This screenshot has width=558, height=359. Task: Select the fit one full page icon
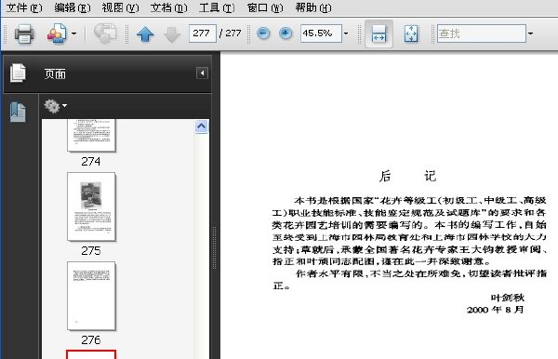(x=411, y=33)
